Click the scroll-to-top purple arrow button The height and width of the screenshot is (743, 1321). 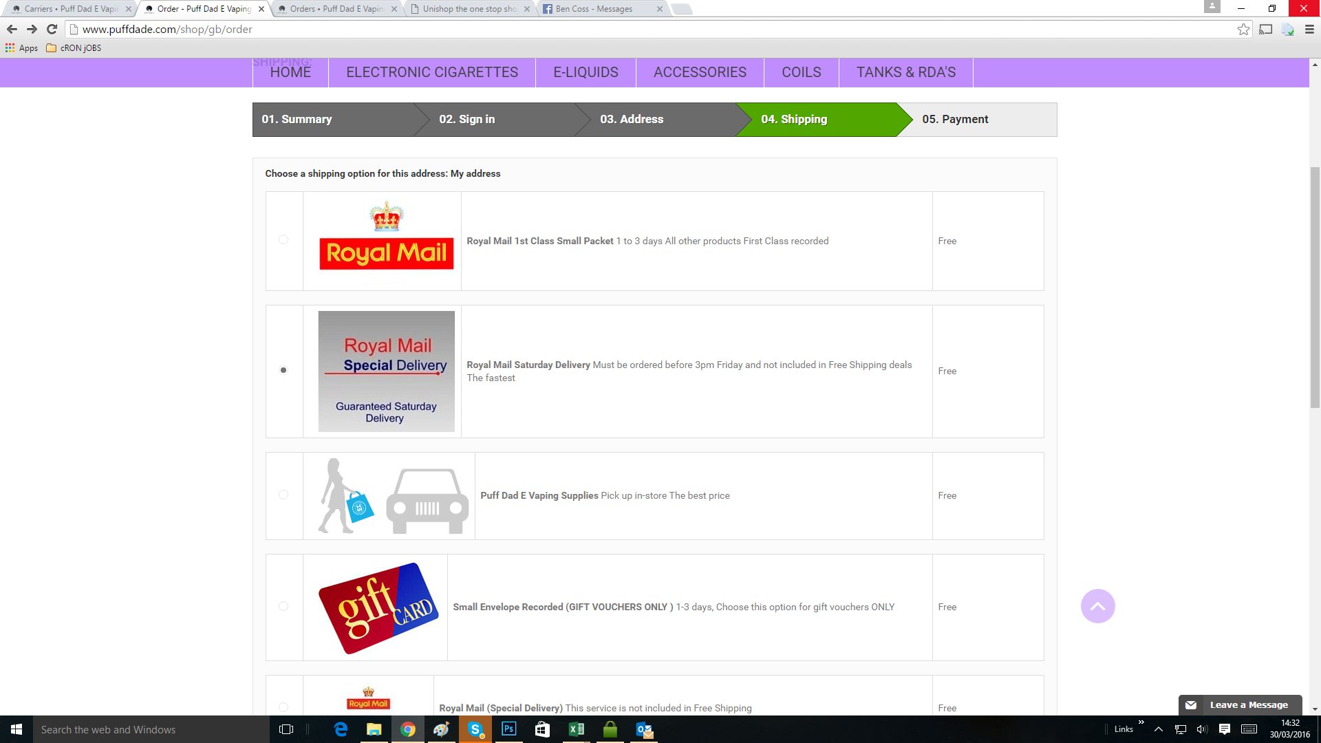1097,606
